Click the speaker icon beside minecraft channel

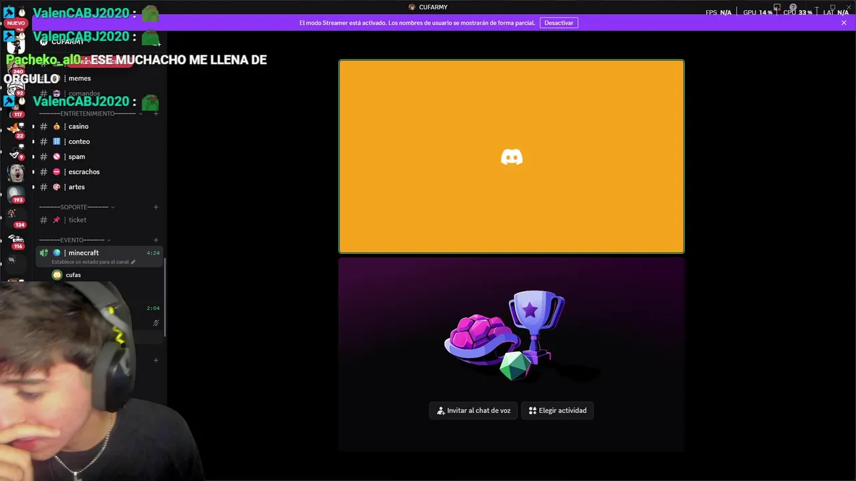(x=43, y=253)
